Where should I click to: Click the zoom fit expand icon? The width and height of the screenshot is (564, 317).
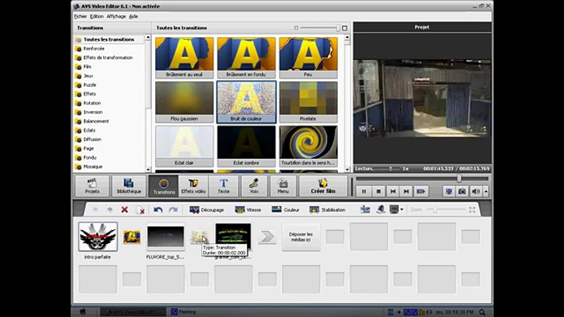pos(472,210)
